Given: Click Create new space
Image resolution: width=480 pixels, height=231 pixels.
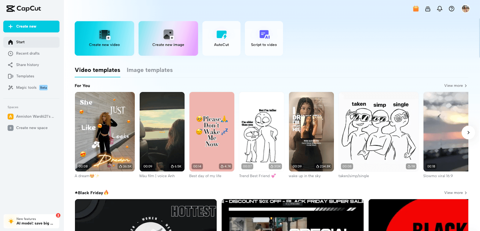Looking at the screenshot, I should pyautogui.click(x=31, y=128).
